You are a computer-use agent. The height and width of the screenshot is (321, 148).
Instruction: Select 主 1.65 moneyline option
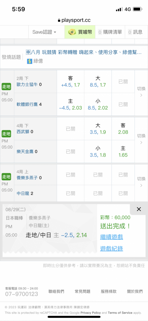point(123,152)
